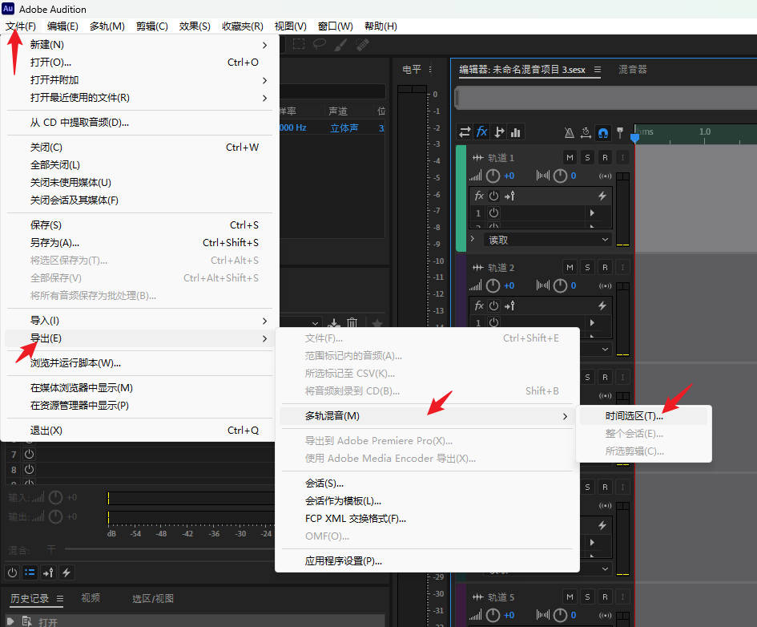
Task: Arm 轨道 1 for recording with R
Action: click(x=605, y=157)
